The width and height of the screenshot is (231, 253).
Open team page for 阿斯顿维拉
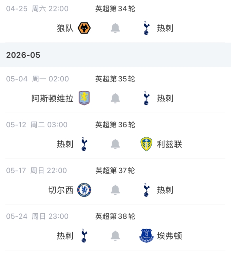(x=53, y=98)
